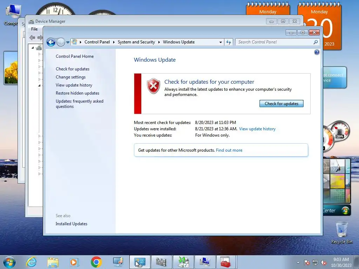This screenshot has width=359, height=269.
Task: Click 'Most recent check for updates' date value
Action: click(216, 123)
